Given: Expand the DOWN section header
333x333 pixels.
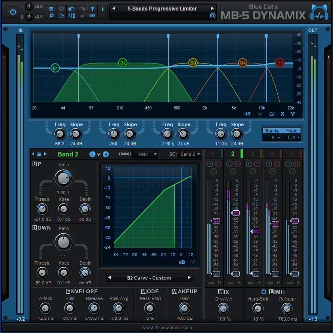Looking at the screenshot, I should pyautogui.click(x=42, y=228).
